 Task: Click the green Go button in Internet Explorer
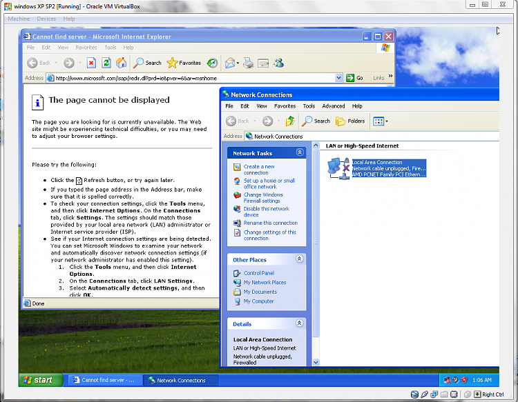355,78
